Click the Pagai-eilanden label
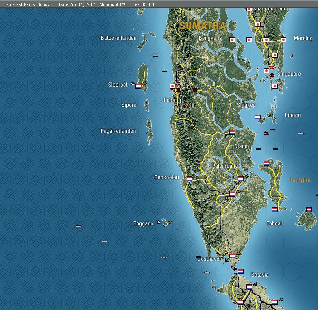This screenshot has height=310, width=318. (x=118, y=131)
